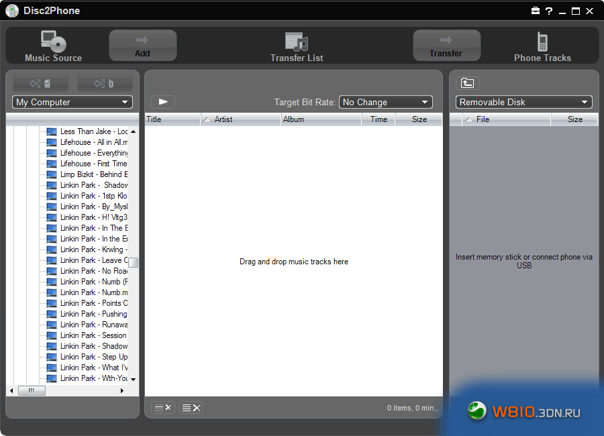Click the '0 items, 0 min.,' status text
Screen dimensions: 604x436
413,408
